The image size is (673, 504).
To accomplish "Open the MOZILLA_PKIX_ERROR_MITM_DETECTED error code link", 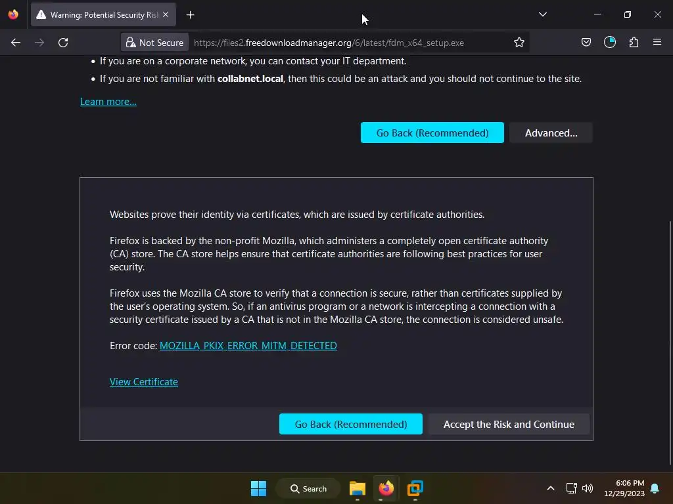I will coord(248,345).
